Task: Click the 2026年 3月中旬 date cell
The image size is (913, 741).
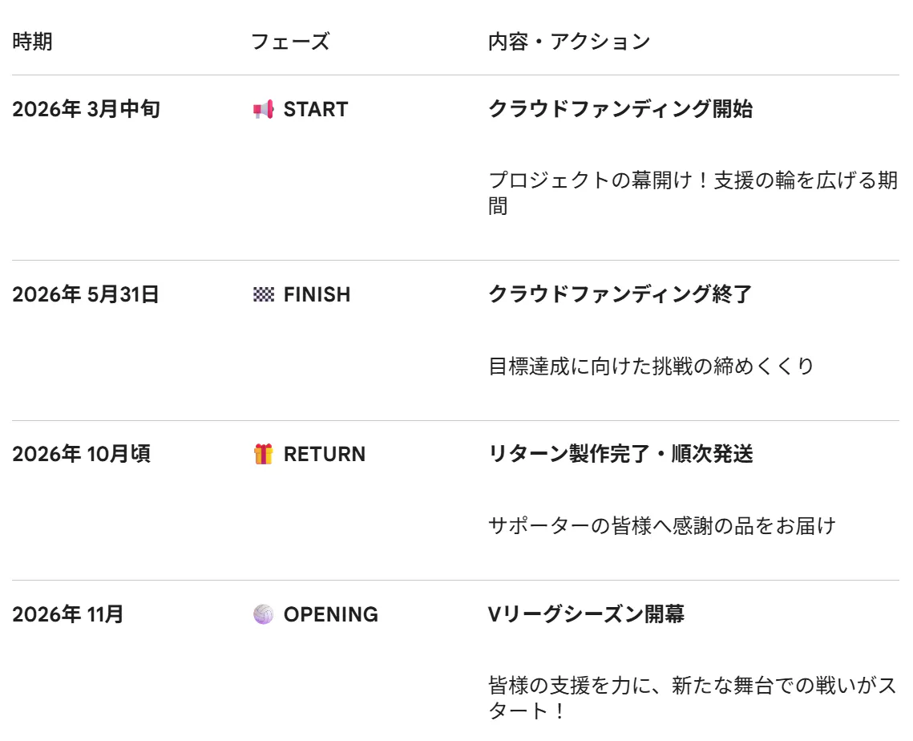Action: (86, 109)
